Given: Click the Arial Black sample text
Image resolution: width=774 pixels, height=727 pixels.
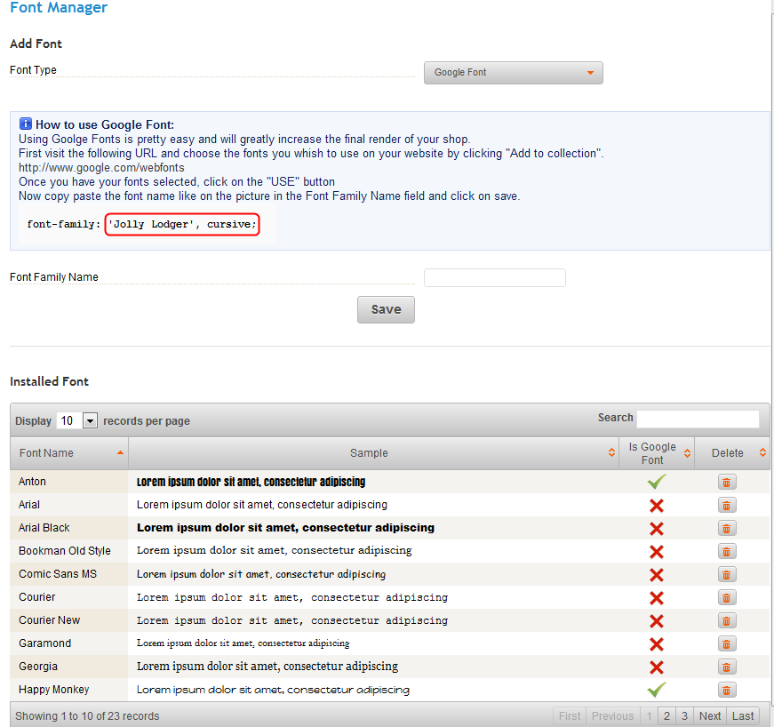Looking at the screenshot, I should [x=286, y=528].
